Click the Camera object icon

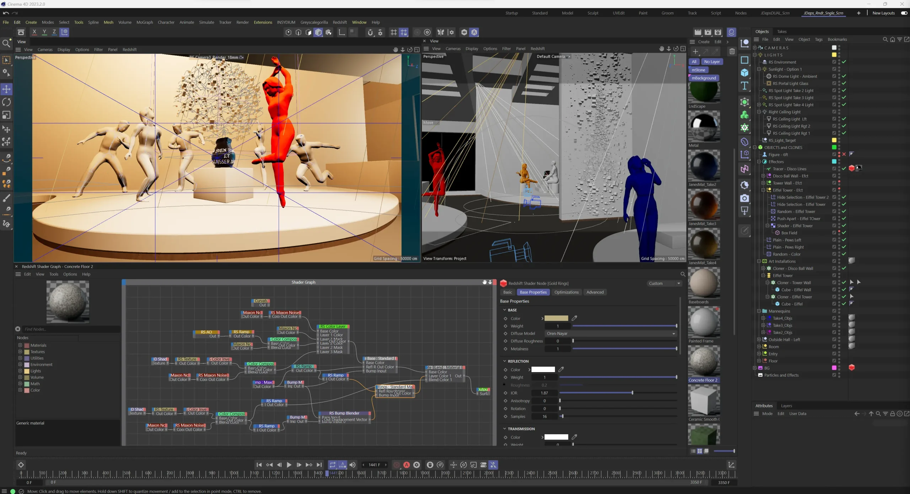pos(744,198)
